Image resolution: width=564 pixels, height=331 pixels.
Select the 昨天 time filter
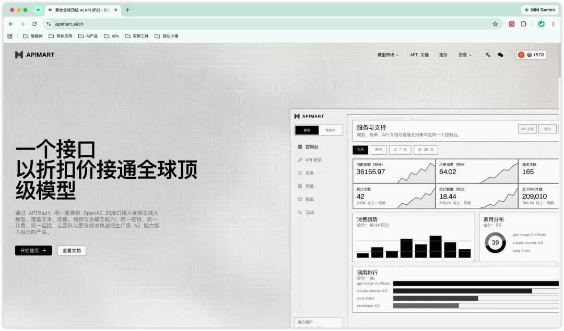pos(379,150)
